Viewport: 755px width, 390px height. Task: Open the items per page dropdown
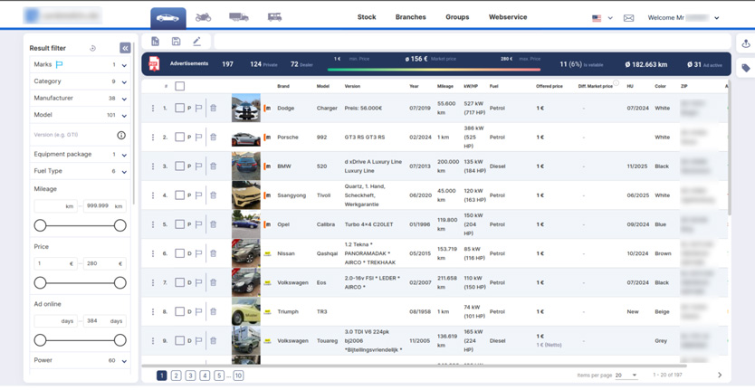pyautogui.click(x=626, y=375)
